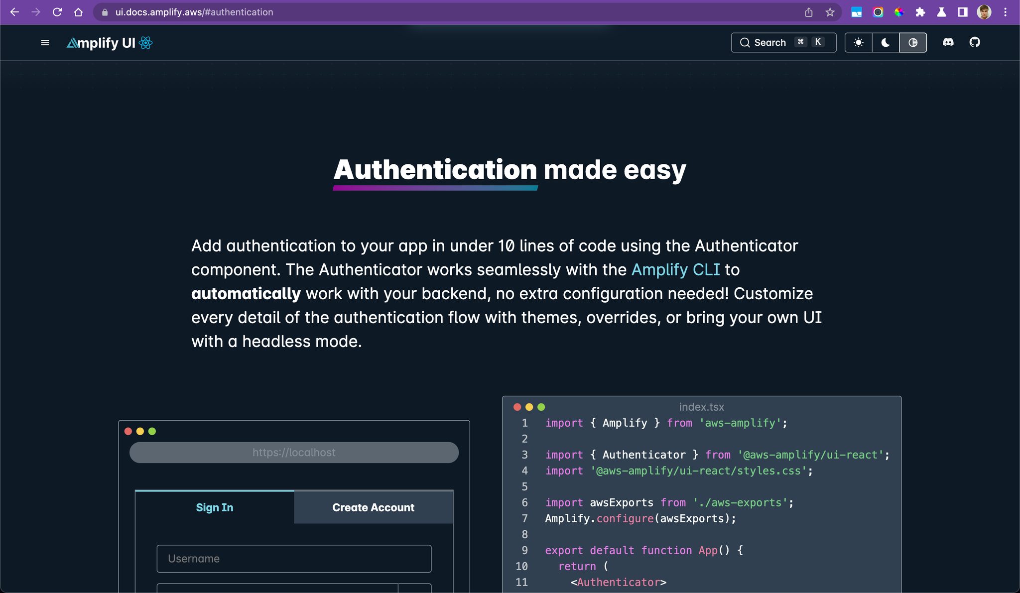
Task: Click the 'export default function App()' line
Action: (x=644, y=550)
